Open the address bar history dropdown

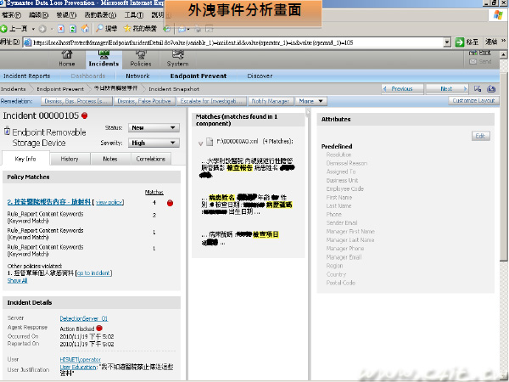(447, 42)
